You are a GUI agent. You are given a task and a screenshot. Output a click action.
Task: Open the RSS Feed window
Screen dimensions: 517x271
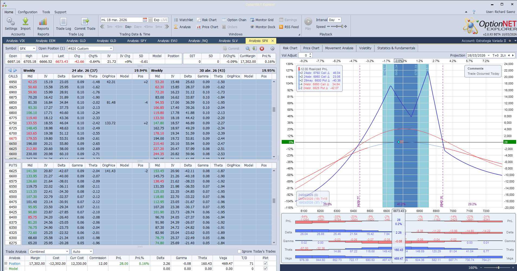tap(289, 27)
